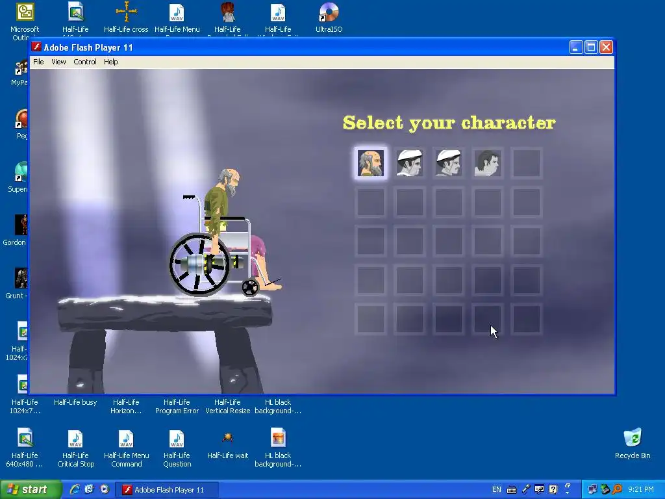Screen dimensions: 665x499
Task: Open the Windows start menu
Action: click(31, 490)
